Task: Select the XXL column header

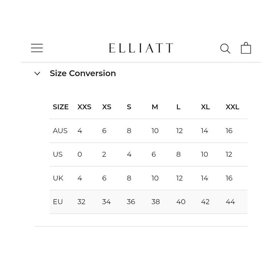Action: point(232,107)
